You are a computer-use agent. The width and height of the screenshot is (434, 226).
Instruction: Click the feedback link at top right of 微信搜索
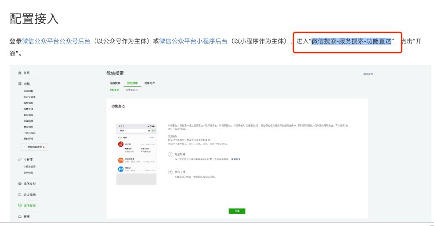click(x=368, y=74)
